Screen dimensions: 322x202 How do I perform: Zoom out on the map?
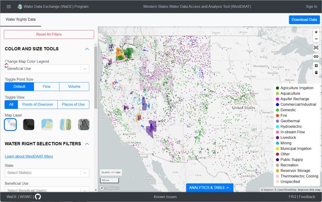316,39
